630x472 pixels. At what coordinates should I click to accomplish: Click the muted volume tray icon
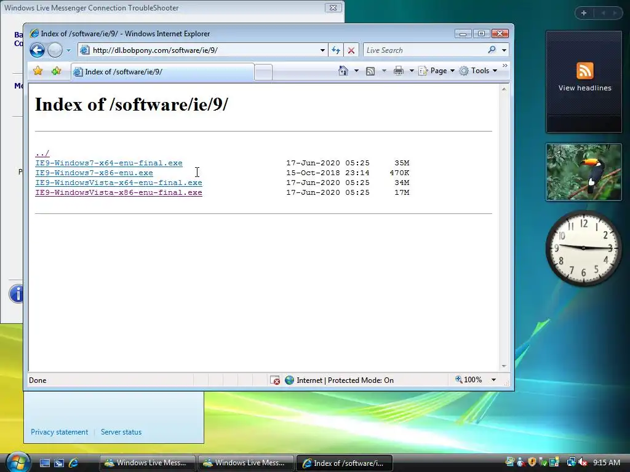pyautogui.click(x=583, y=462)
